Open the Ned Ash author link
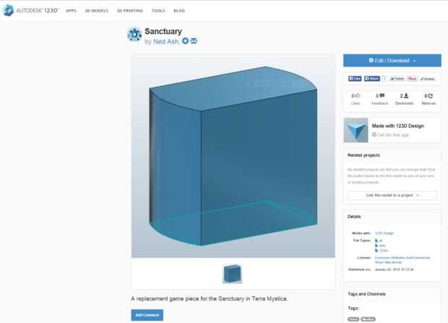 166,42
